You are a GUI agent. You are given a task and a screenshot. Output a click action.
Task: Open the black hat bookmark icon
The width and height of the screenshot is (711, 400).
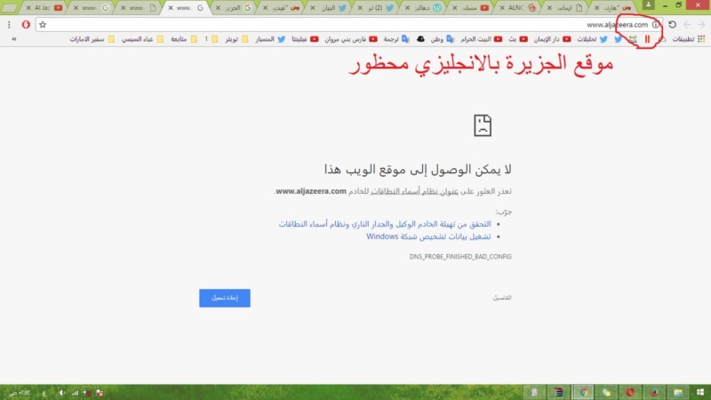click(x=420, y=39)
